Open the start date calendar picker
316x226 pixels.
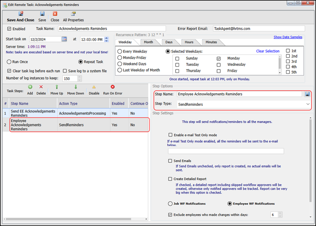pos(64,39)
